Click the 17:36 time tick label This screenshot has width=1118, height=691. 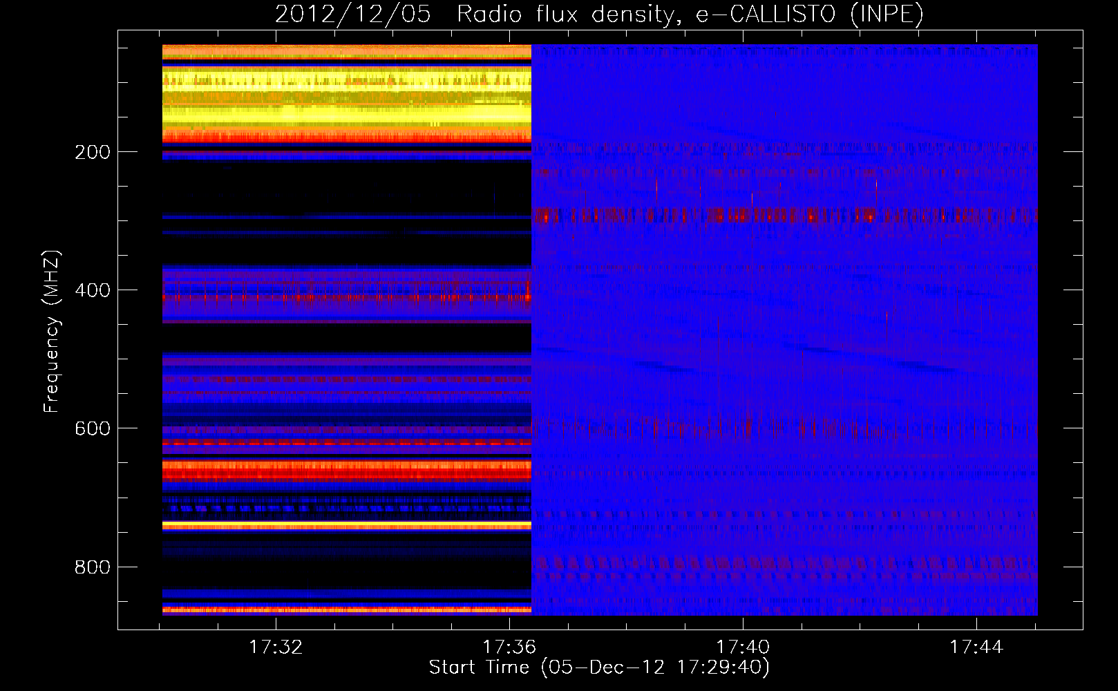509,647
